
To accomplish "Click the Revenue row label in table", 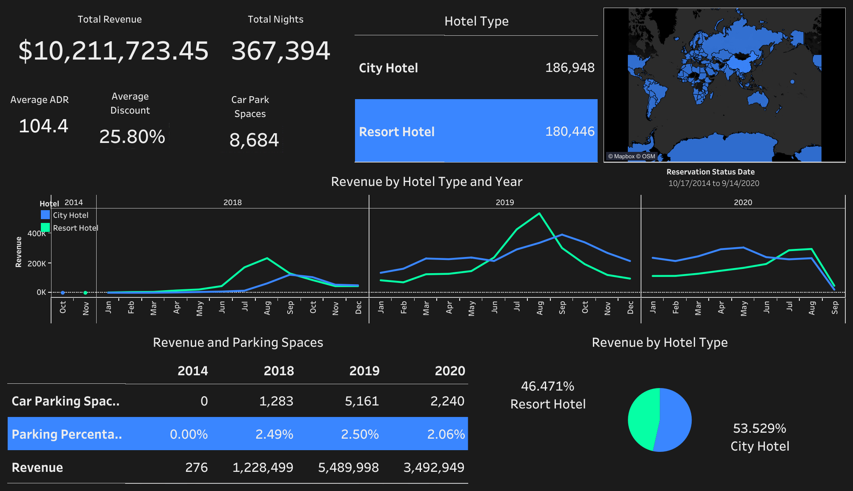I will click(37, 467).
